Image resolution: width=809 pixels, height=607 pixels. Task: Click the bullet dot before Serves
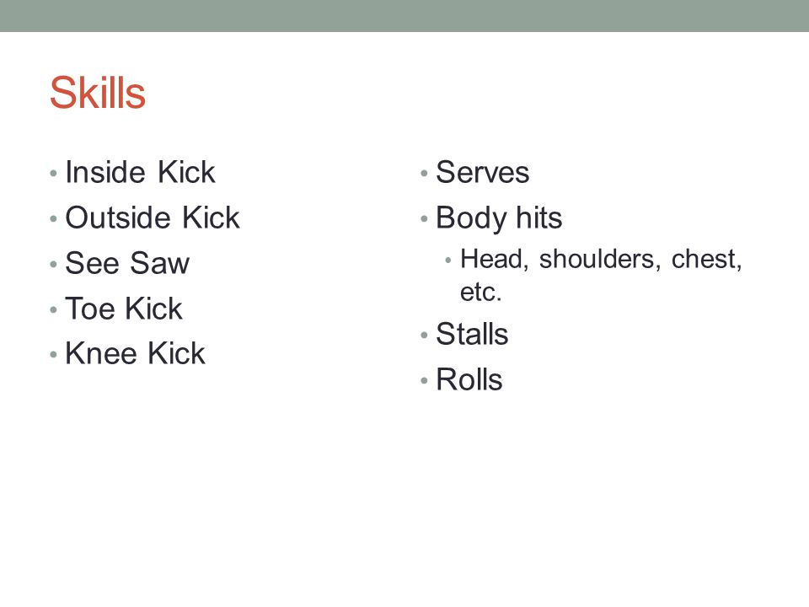click(x=424, y=174)
